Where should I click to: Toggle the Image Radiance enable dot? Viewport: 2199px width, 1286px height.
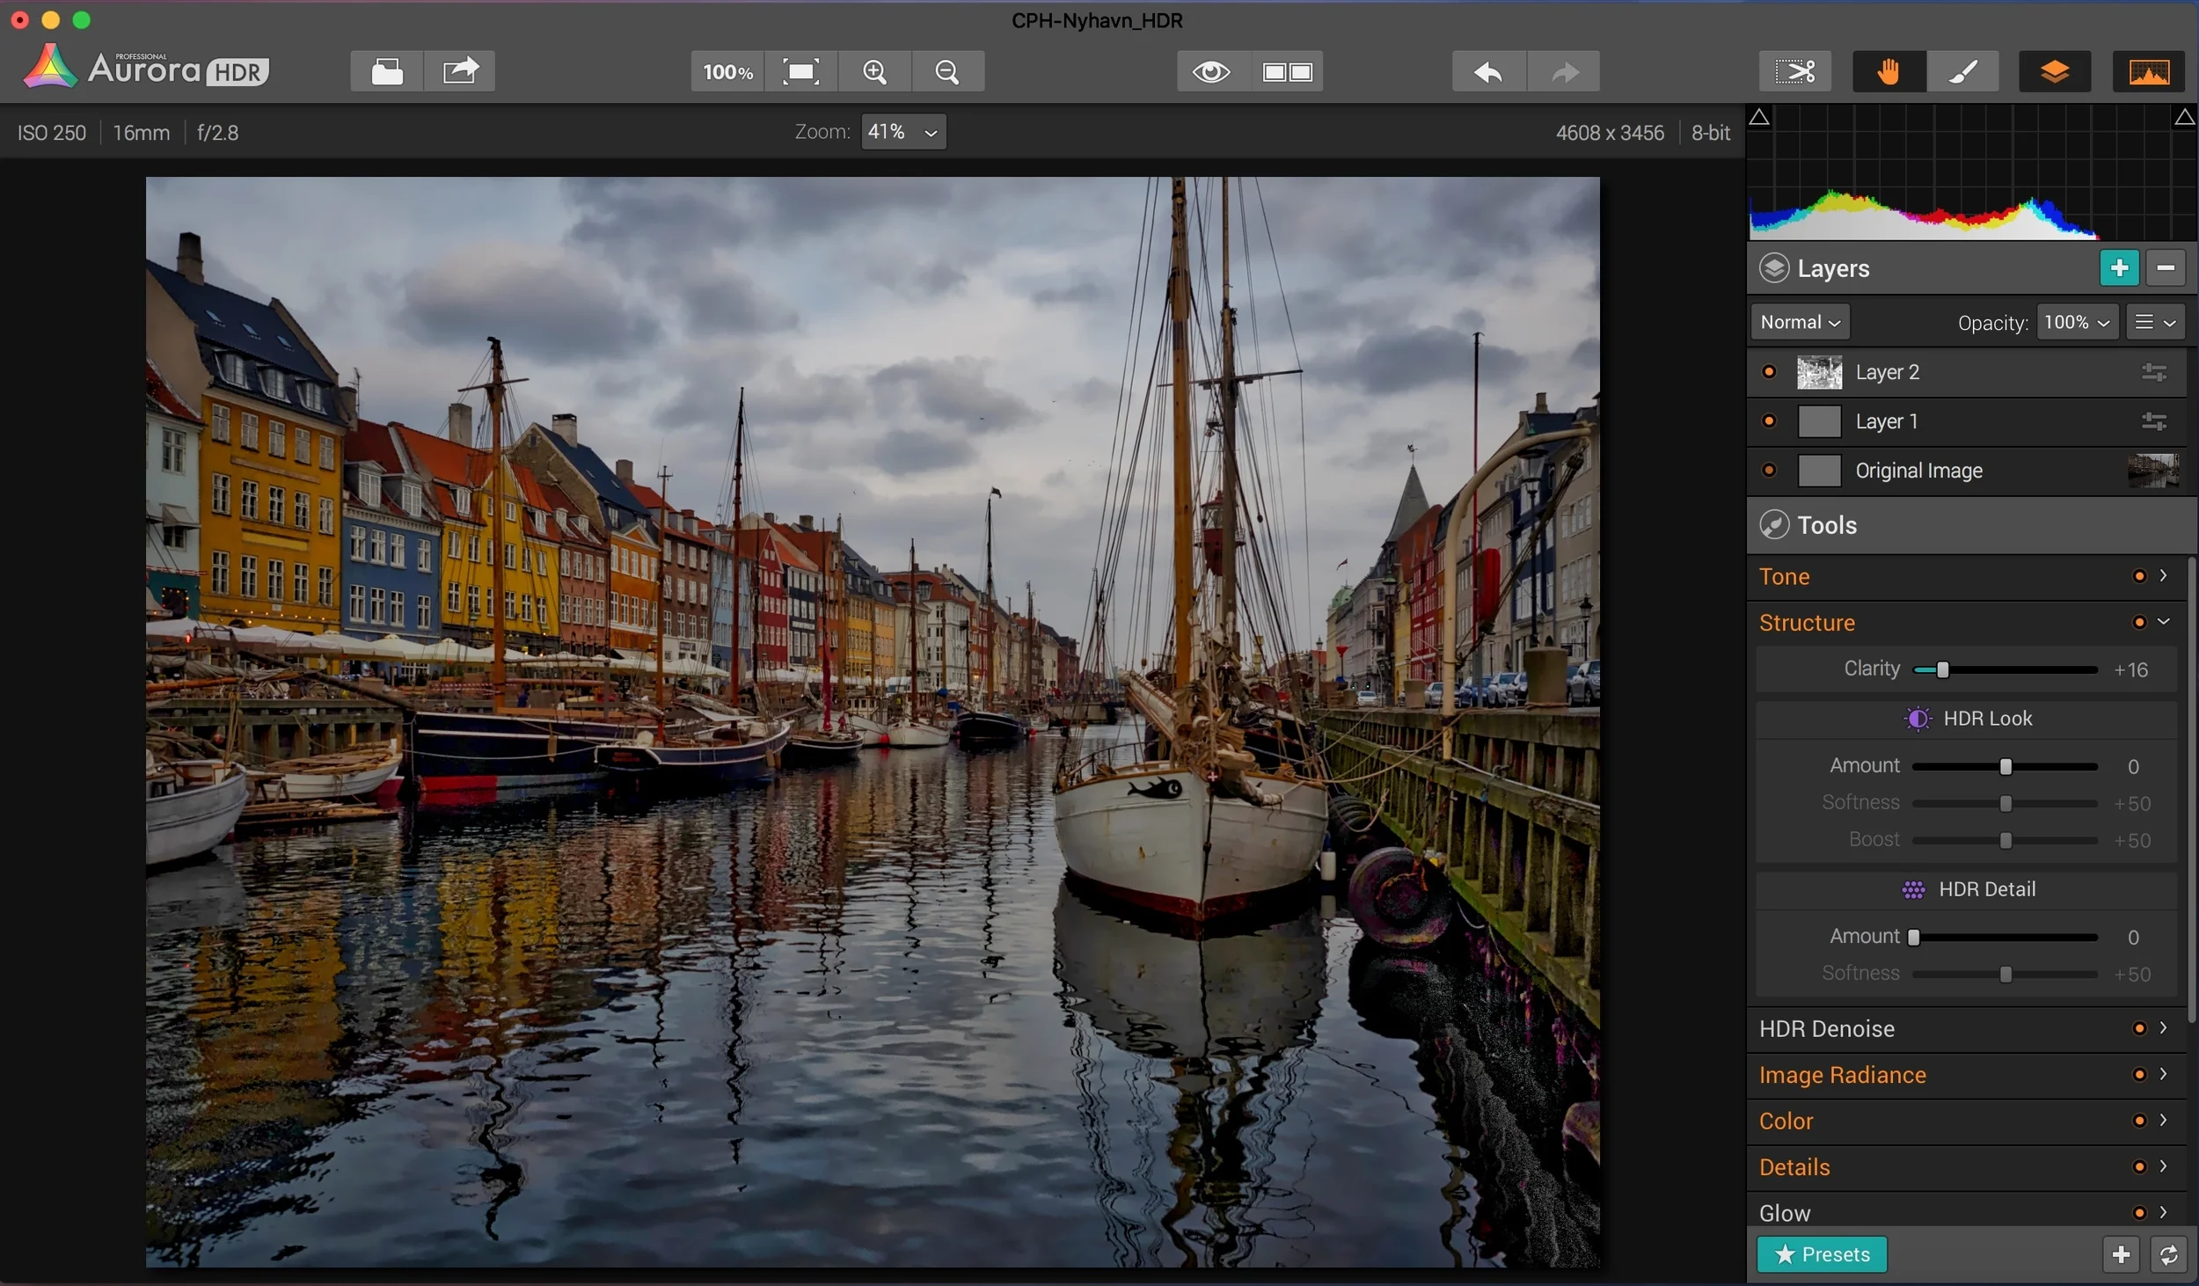(2140, 1075)
